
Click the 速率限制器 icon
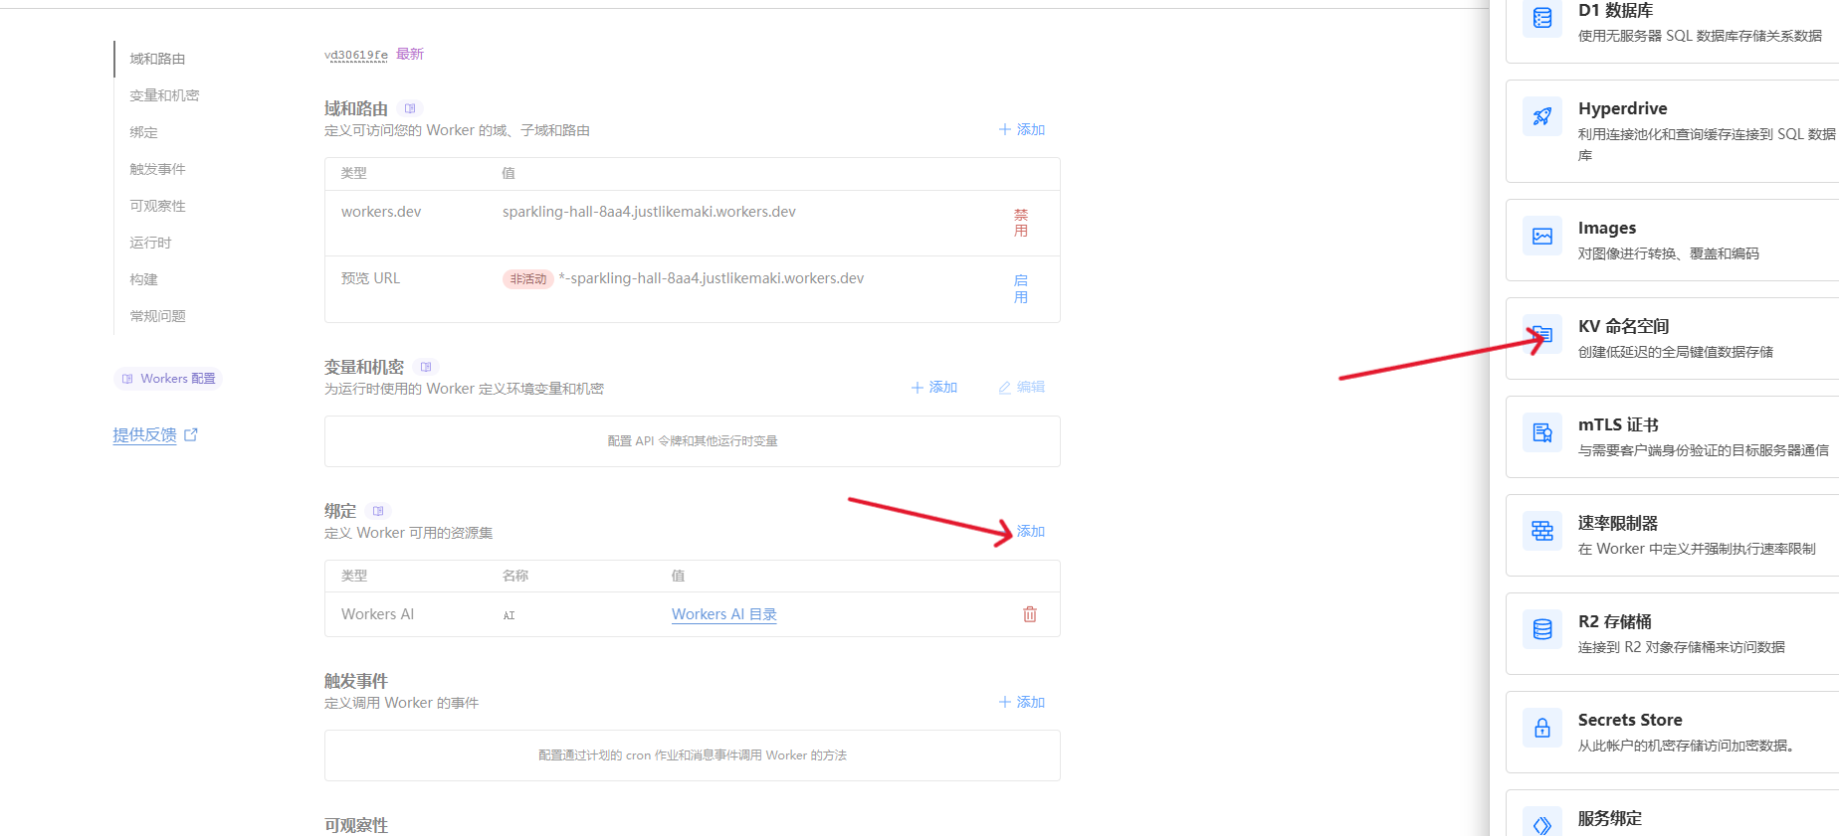tap(1542, 531)
